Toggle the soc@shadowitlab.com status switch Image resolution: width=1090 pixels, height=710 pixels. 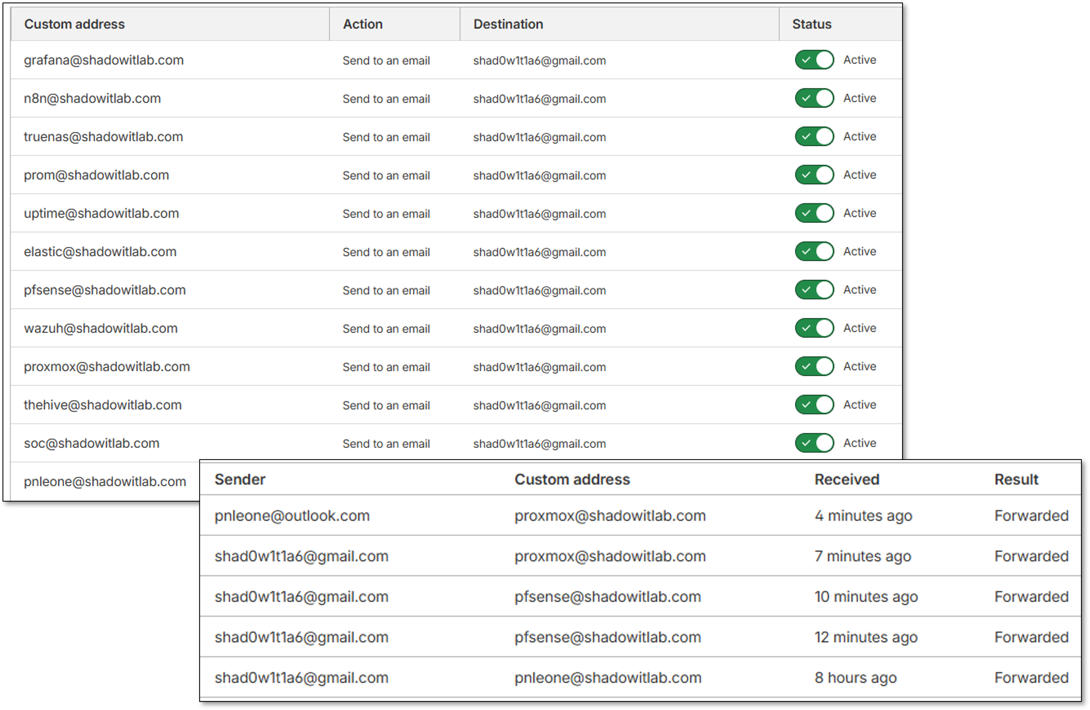point(814,443)
